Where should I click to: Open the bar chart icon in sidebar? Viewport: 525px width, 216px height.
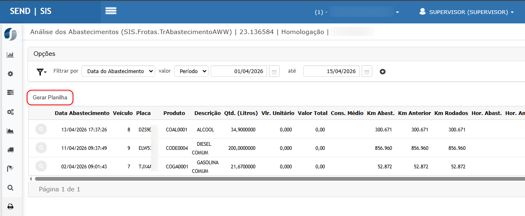pyautogui.click(x=10, y=55)
